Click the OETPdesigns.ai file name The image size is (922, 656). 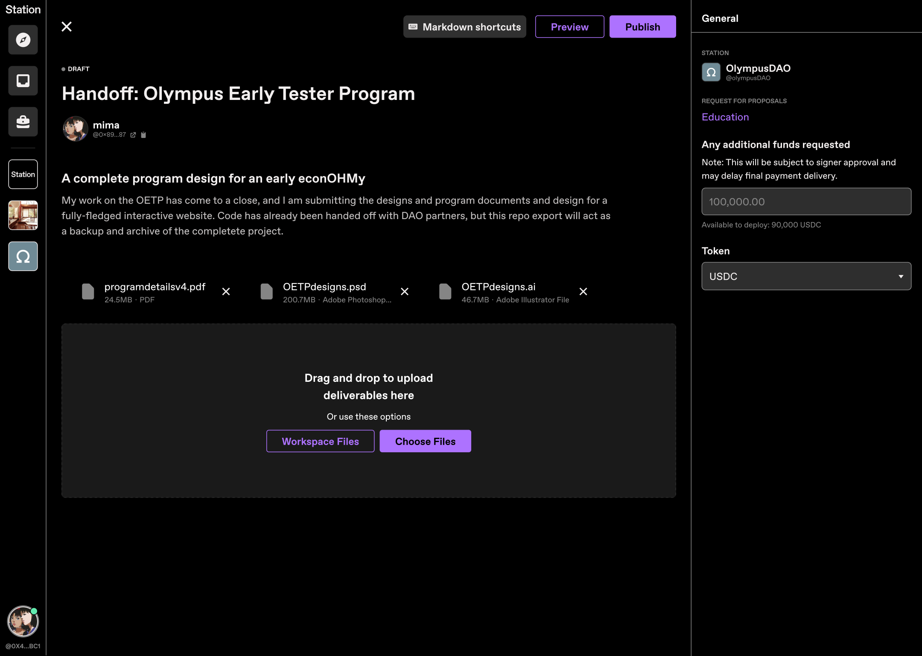coord(499,287)
